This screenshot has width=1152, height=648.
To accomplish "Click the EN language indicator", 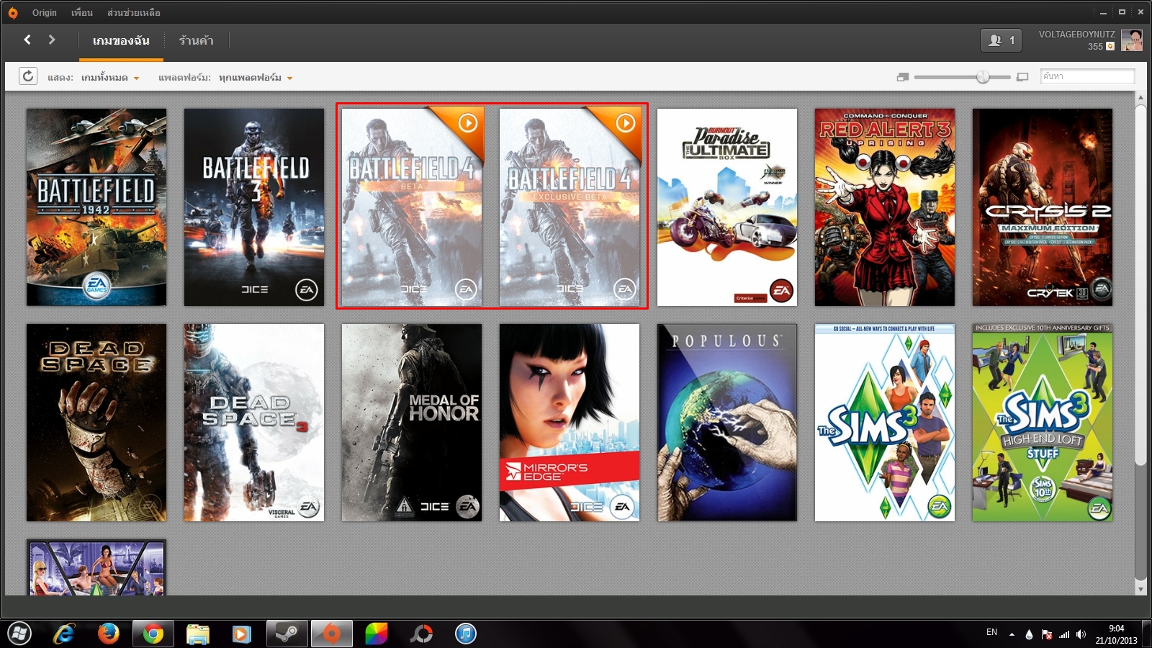I will coord(991,632).
